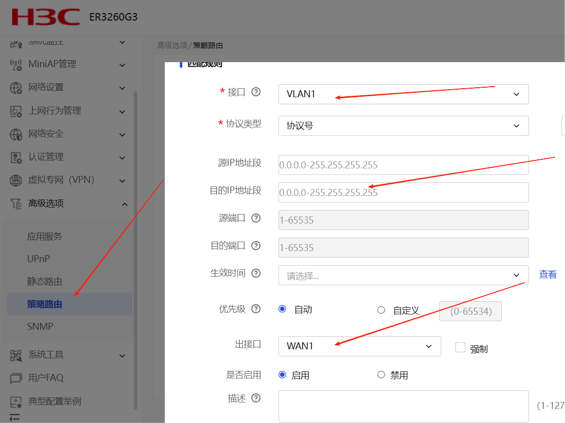Click the ER3260G3 model text
Screen dimensions: 565x423
[x=113, y=17]
